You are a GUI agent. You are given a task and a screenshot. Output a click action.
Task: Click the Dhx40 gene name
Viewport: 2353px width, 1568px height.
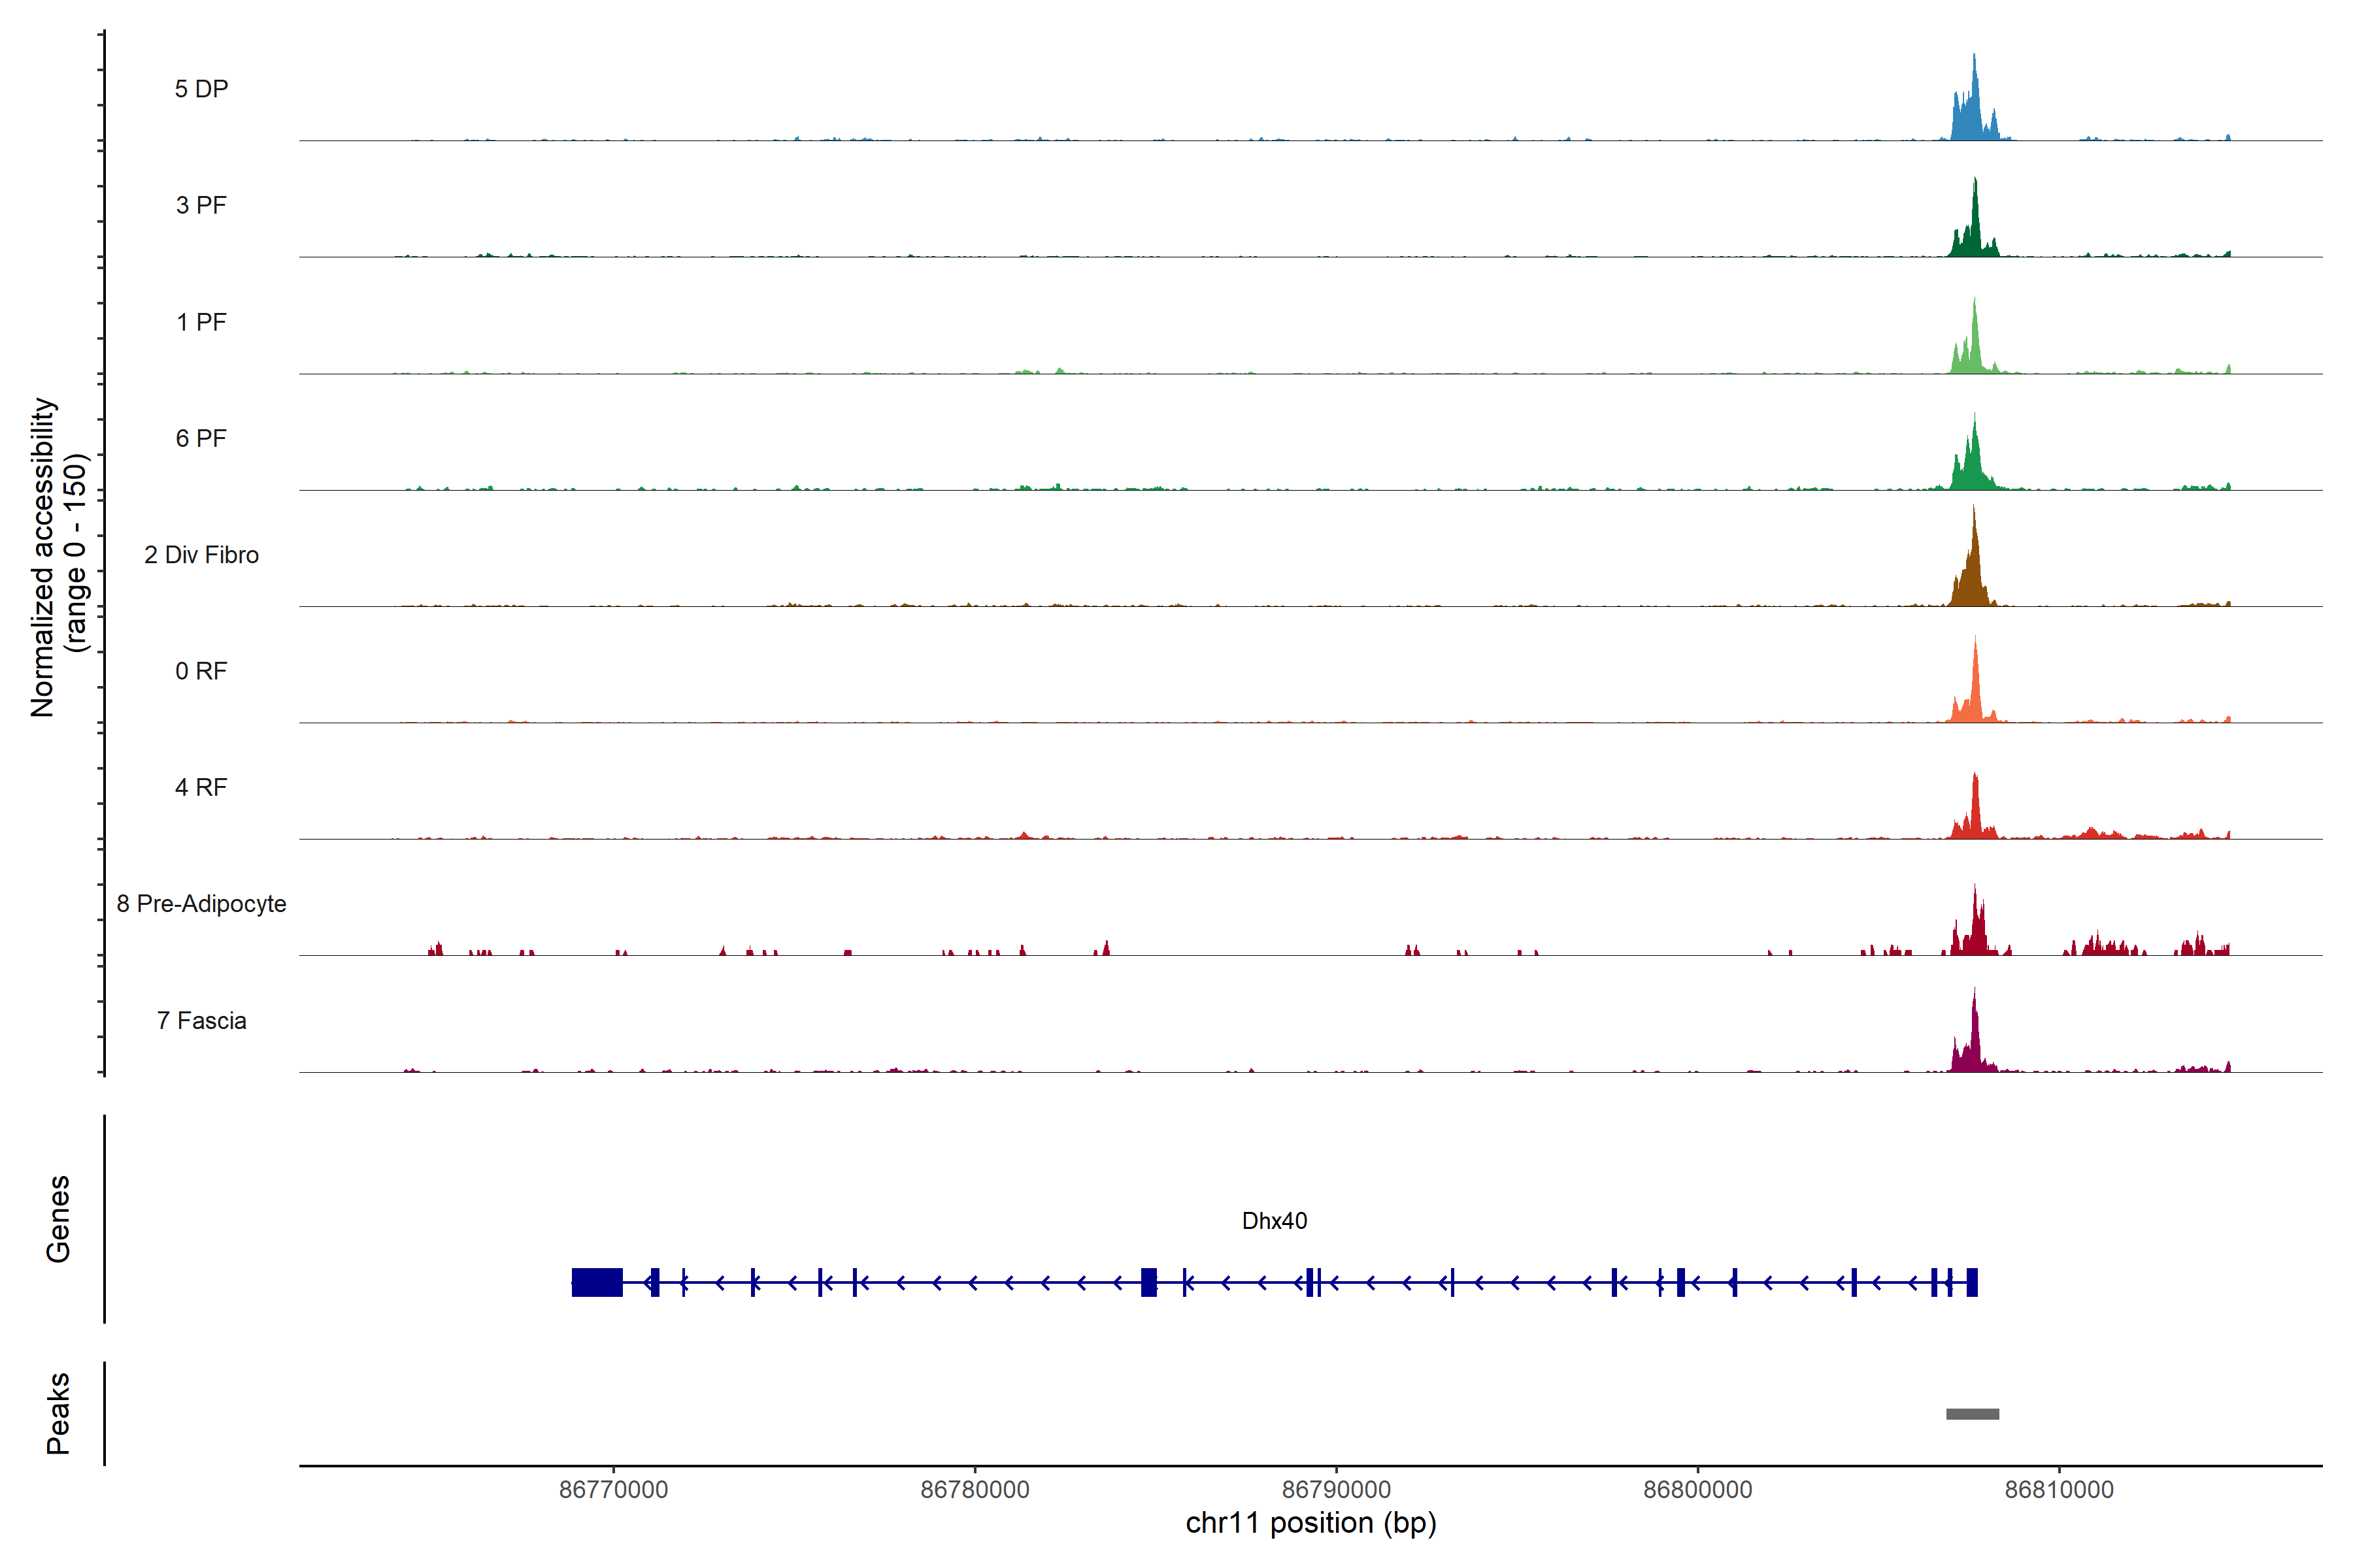tap(1273, 1221)
